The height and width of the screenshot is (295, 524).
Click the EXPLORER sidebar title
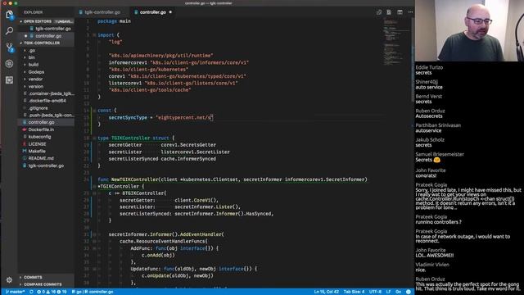click(33, 12)
